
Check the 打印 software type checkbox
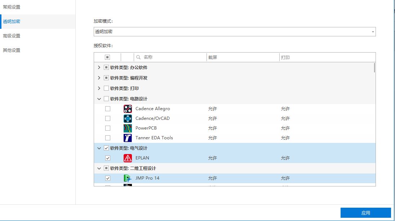click(x=106, y=88)
